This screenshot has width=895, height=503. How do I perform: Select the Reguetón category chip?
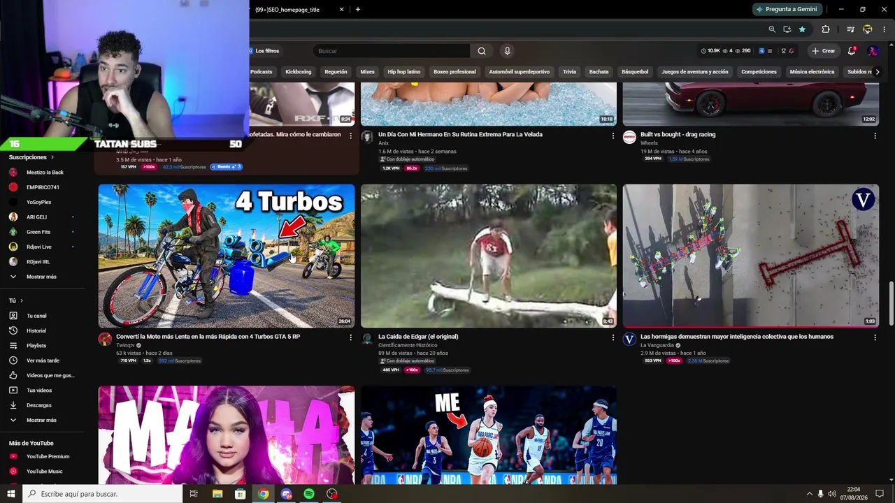pos(336,72)
